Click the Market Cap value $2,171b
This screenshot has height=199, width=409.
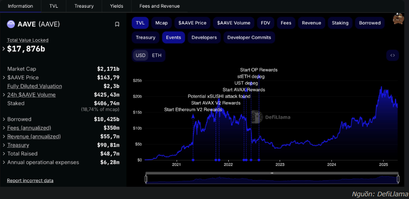pyautogui.click(x=108, y=69)
